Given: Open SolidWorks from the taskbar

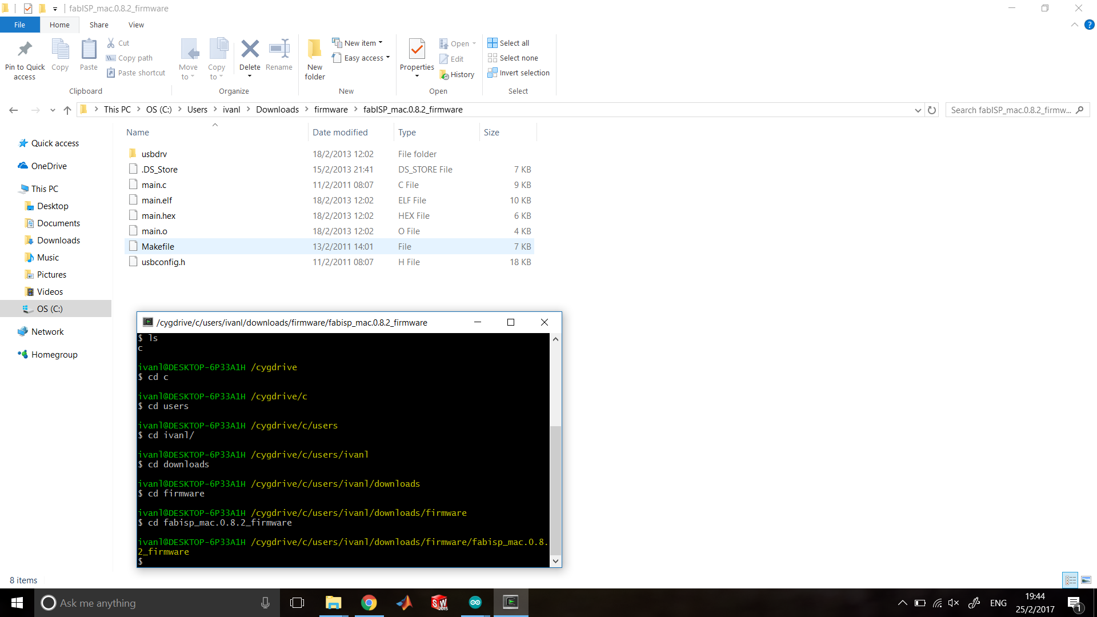Looking at the screenshot, I should [440, 603].
